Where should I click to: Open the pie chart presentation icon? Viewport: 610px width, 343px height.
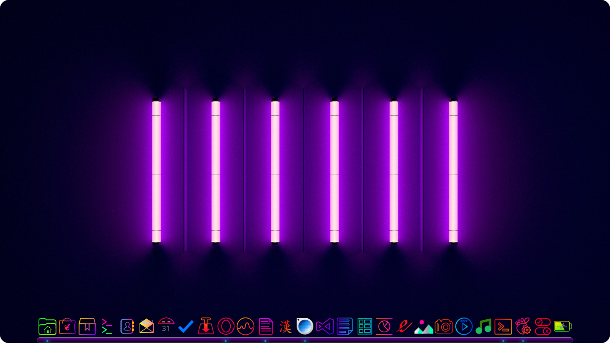pos(384,326)
